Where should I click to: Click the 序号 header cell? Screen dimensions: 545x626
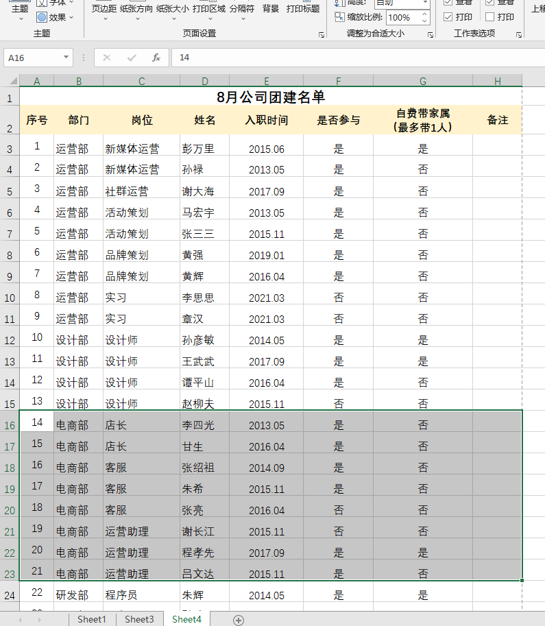(x=37, y=120)
